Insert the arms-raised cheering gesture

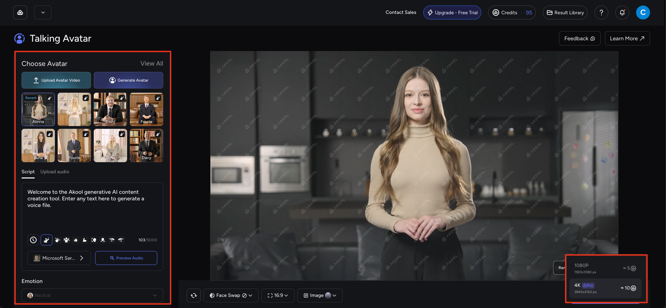67,240
